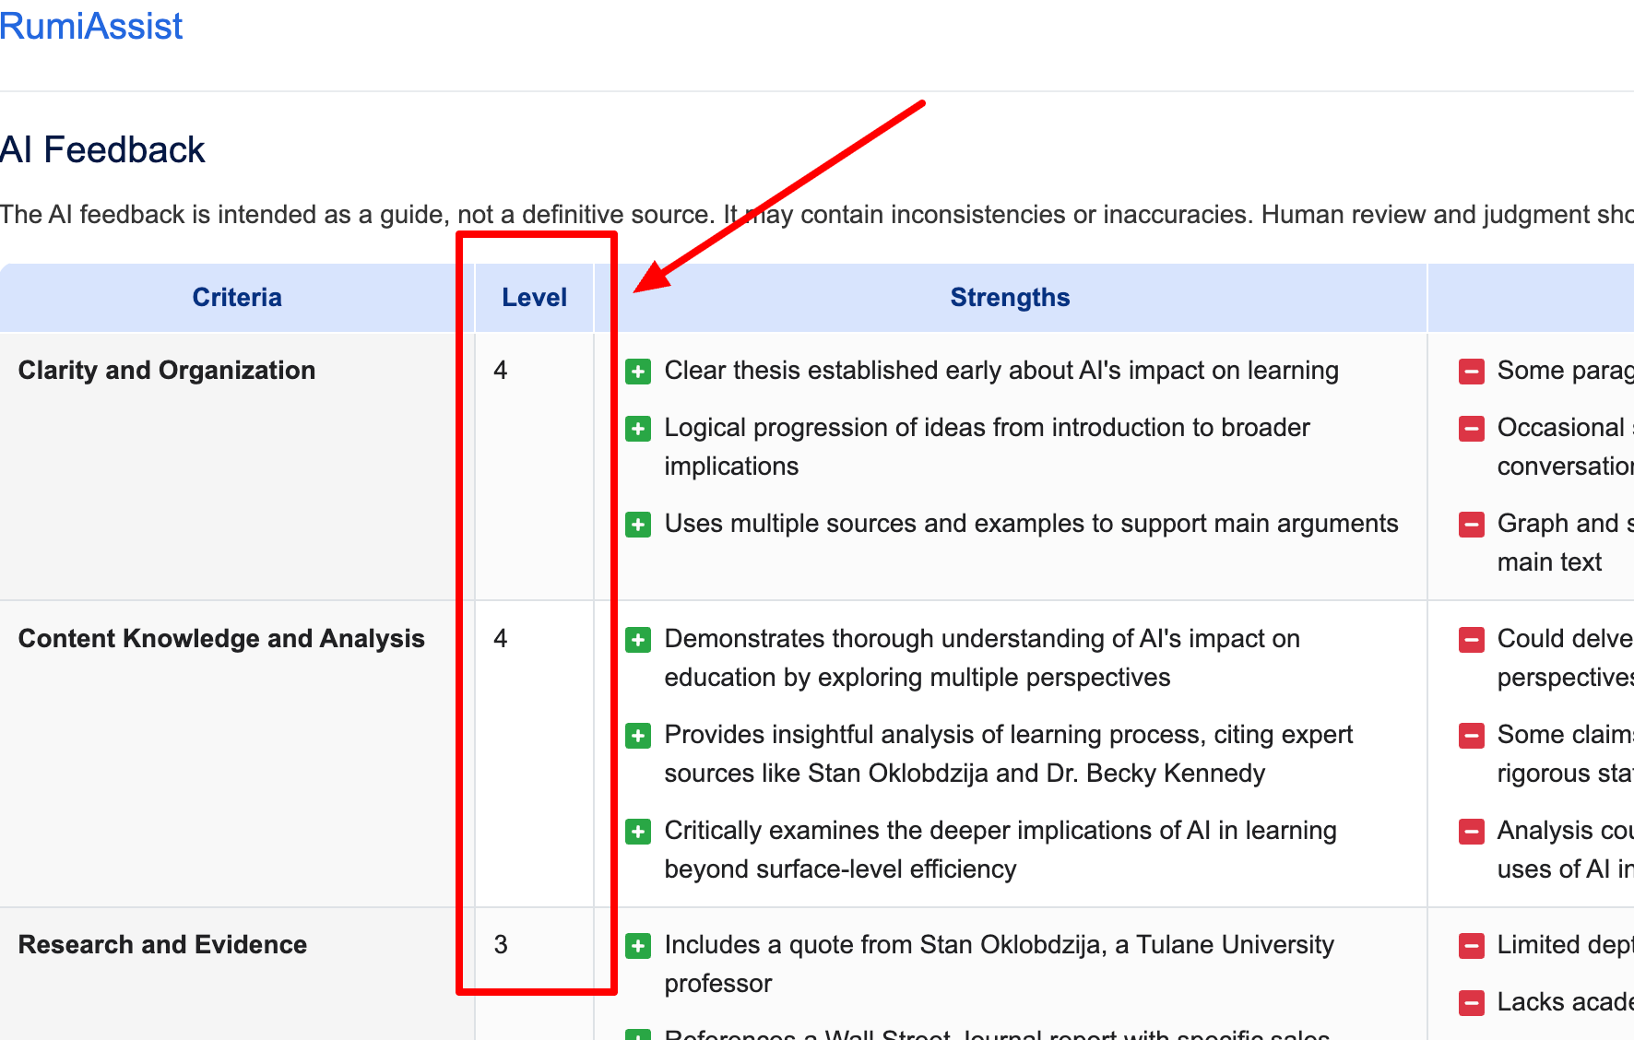Click the minus icon for graph and main text issue

pyautogui.click(x=1472, y=525)
